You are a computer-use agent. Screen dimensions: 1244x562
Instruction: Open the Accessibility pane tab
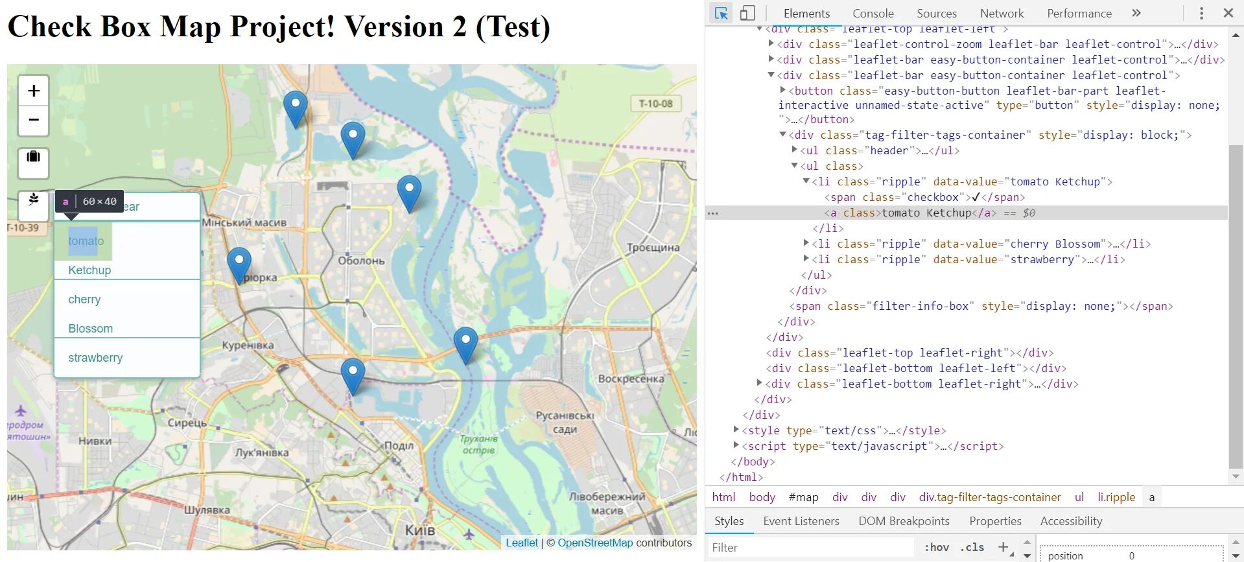click(1071, 521)
